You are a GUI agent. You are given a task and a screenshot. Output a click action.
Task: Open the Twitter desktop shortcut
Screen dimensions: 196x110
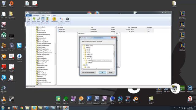tap(19, 46)
